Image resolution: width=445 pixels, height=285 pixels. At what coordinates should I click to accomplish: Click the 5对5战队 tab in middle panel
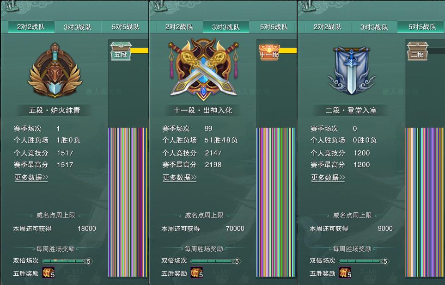[x=273, y=27]
